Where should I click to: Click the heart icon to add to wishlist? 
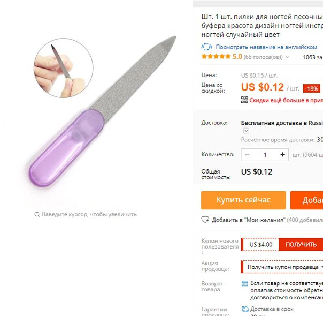pos(205,220)
